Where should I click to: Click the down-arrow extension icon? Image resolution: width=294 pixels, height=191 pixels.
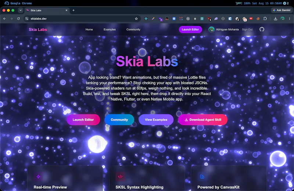195,19
